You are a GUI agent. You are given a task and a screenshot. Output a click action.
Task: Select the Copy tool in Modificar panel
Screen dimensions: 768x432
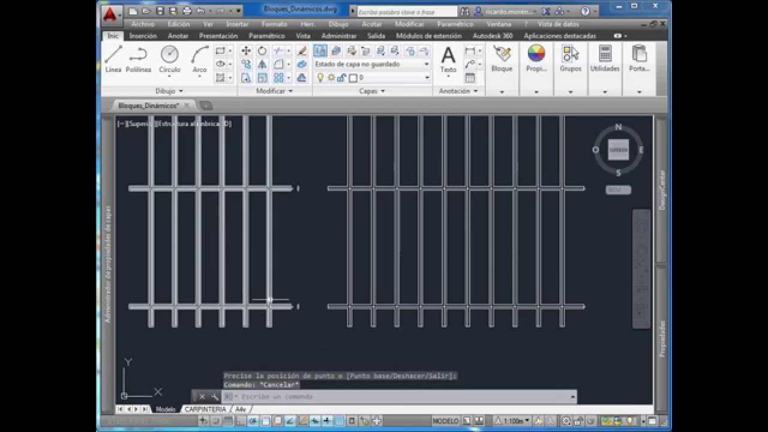246,64
